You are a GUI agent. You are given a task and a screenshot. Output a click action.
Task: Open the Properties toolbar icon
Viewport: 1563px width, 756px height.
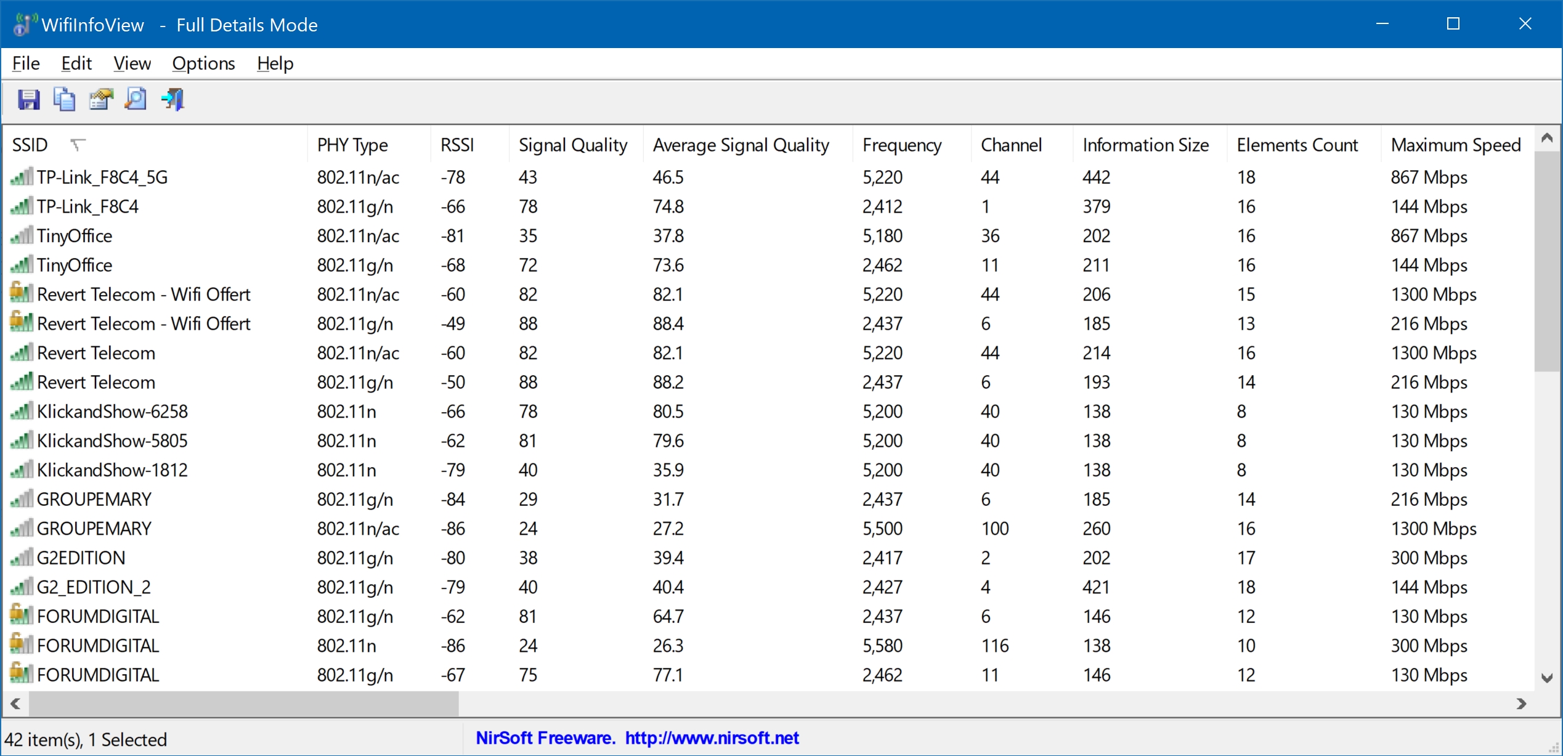coord(100,99)
